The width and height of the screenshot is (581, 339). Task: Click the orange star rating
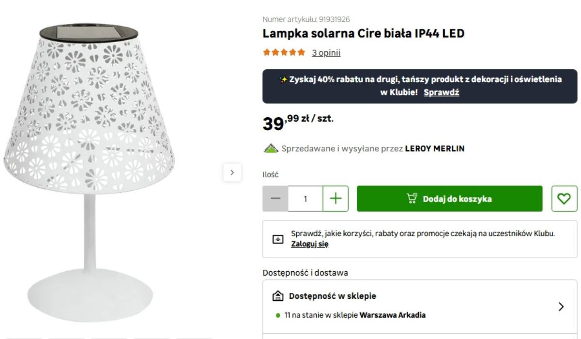(x=284, y=52)
